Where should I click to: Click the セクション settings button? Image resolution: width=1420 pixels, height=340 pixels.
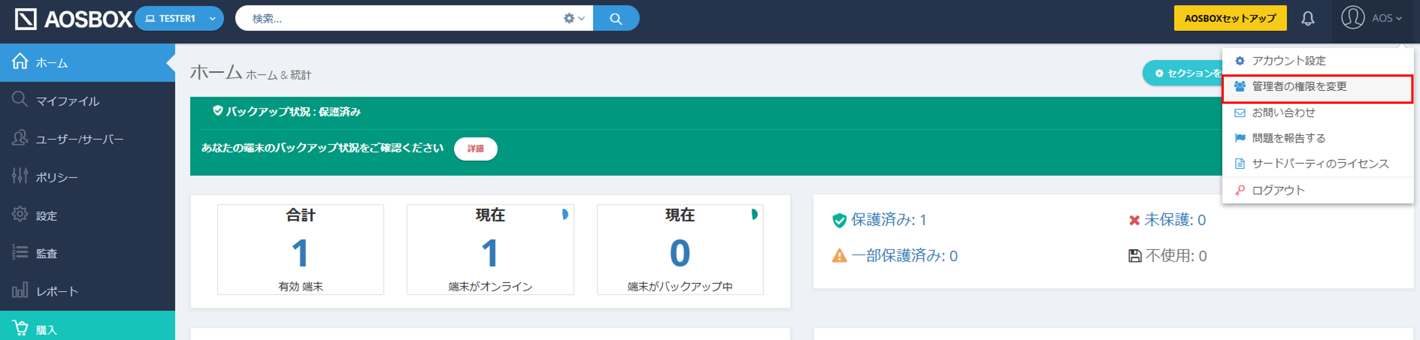point(1182,73)
